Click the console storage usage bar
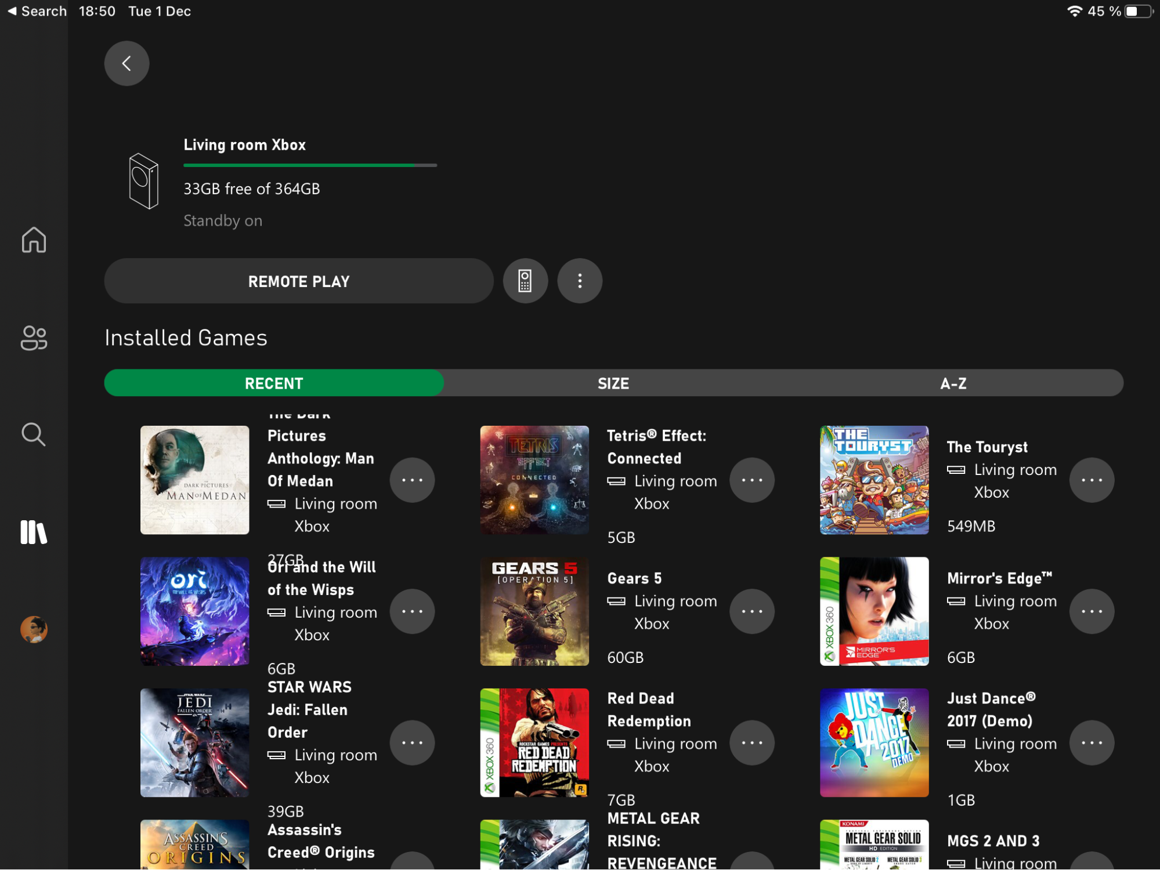The image size is (1160, 870). tap(310, 165)
